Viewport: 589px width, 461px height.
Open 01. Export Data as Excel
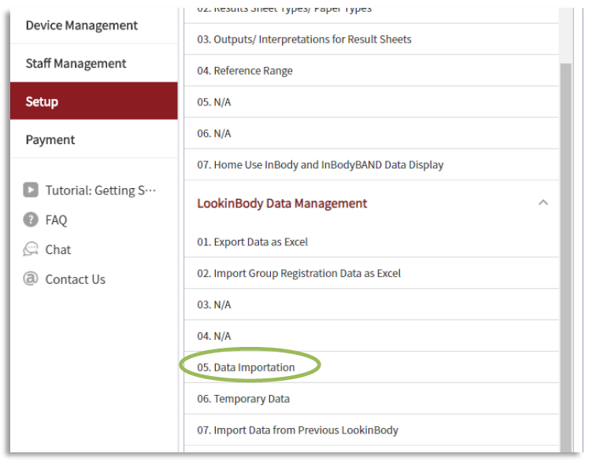[371, 242]
